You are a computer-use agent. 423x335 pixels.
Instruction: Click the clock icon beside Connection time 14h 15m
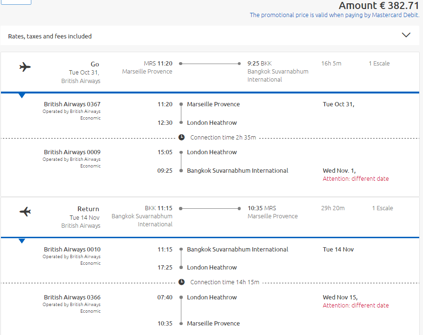181,282
